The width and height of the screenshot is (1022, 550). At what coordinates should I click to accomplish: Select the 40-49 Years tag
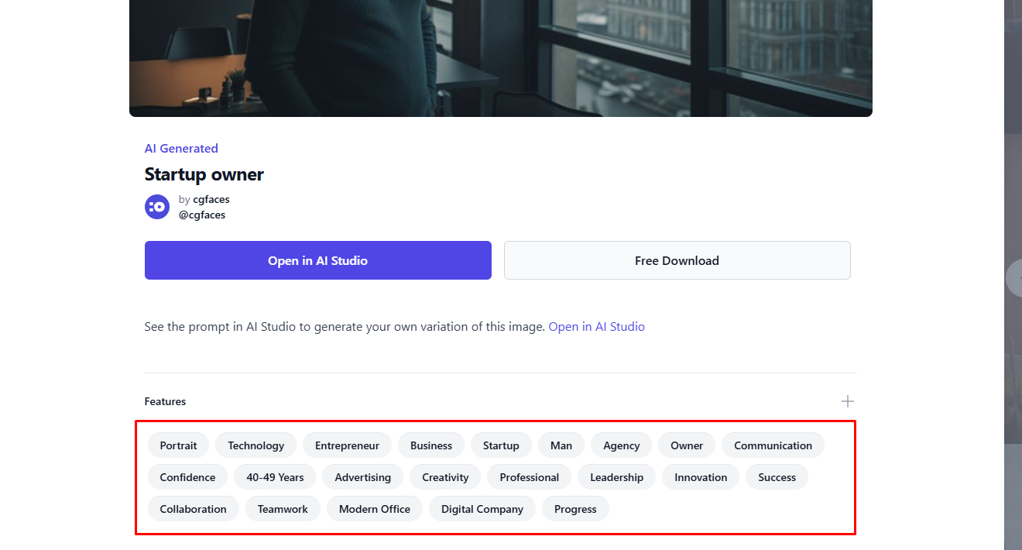point(275,477)
